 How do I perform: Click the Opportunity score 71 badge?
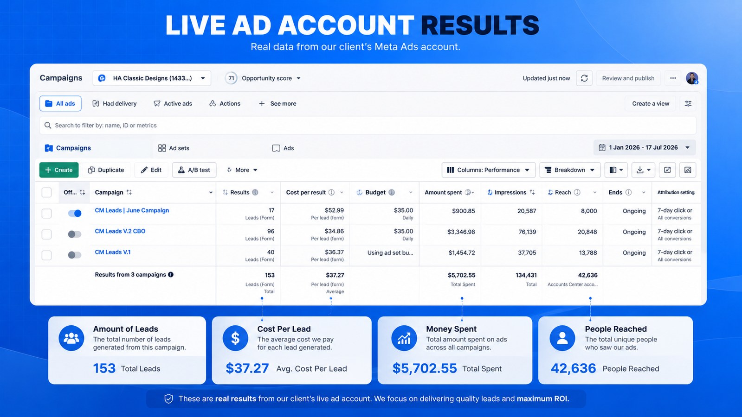231,78
